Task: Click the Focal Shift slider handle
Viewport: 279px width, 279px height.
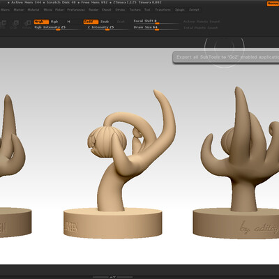Action: [157, 23]
